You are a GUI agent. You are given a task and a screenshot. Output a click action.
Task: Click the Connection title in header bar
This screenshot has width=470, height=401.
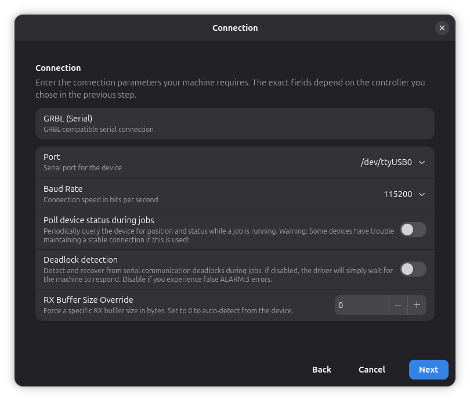pyautogui.click(x=235, y=28)
